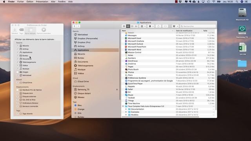
Task: Open the Fichier menu
Action: point(20,2)
